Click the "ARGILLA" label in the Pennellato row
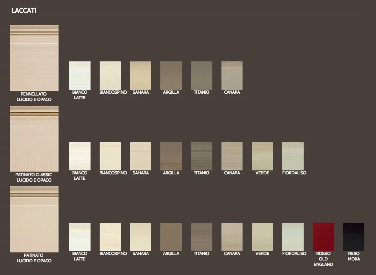The height and width of the screenshot is (275, 376). tap(171, 92)
